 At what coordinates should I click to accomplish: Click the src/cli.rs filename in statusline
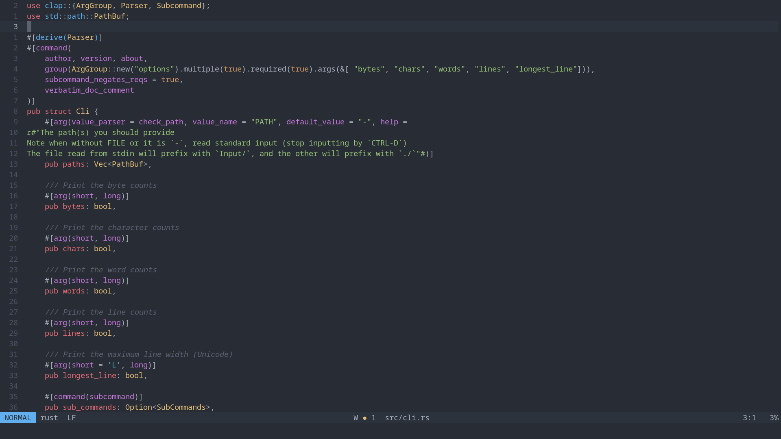click(x=407, y=418)
